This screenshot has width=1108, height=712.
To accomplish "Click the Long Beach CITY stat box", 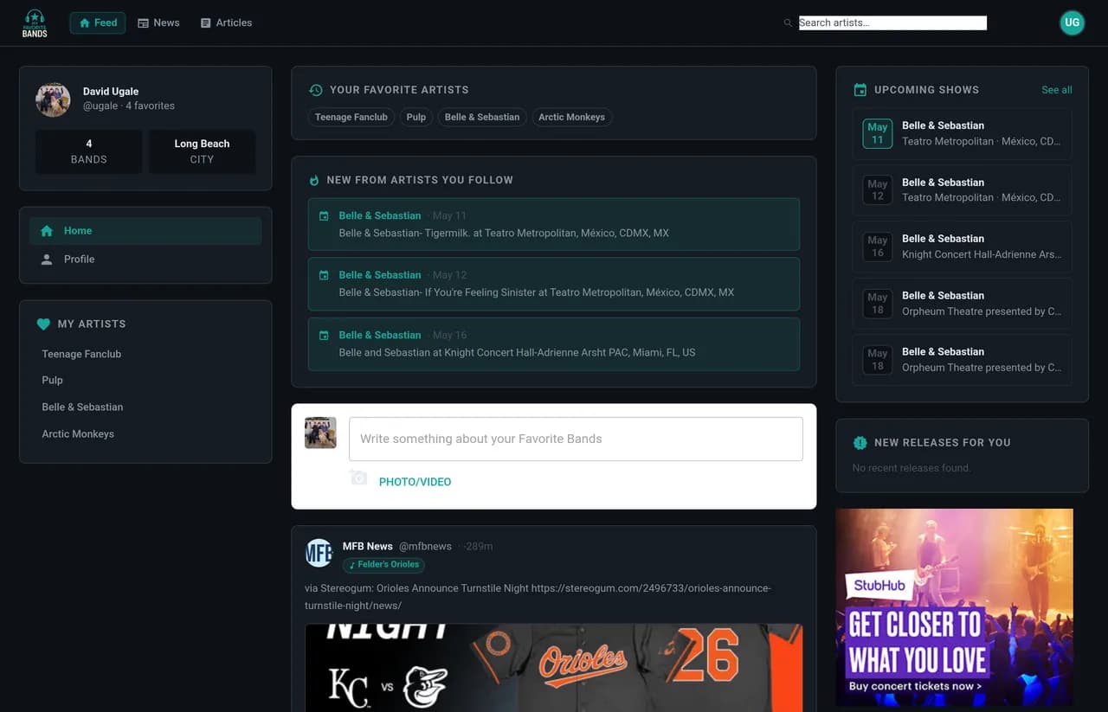I will coord(202,151).
